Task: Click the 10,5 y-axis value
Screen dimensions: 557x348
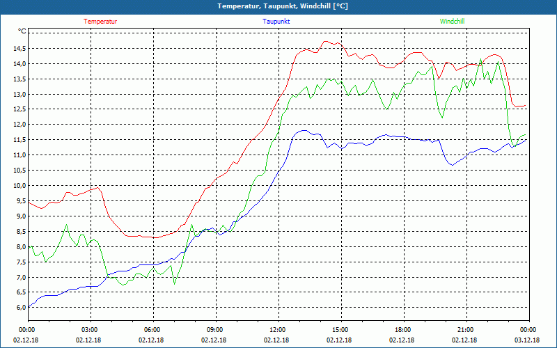Action: click(x=20, y=171)
